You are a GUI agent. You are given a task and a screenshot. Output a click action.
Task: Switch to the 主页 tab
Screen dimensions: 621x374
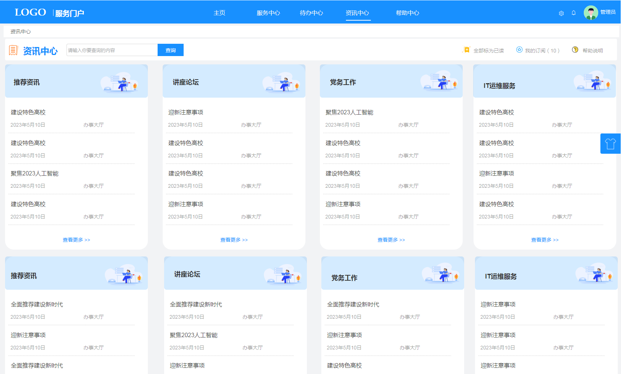tap(219, 13)
